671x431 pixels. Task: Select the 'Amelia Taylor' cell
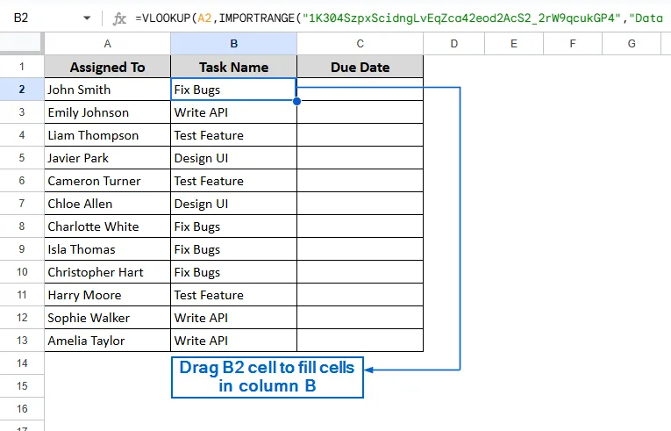pos(107,341)
